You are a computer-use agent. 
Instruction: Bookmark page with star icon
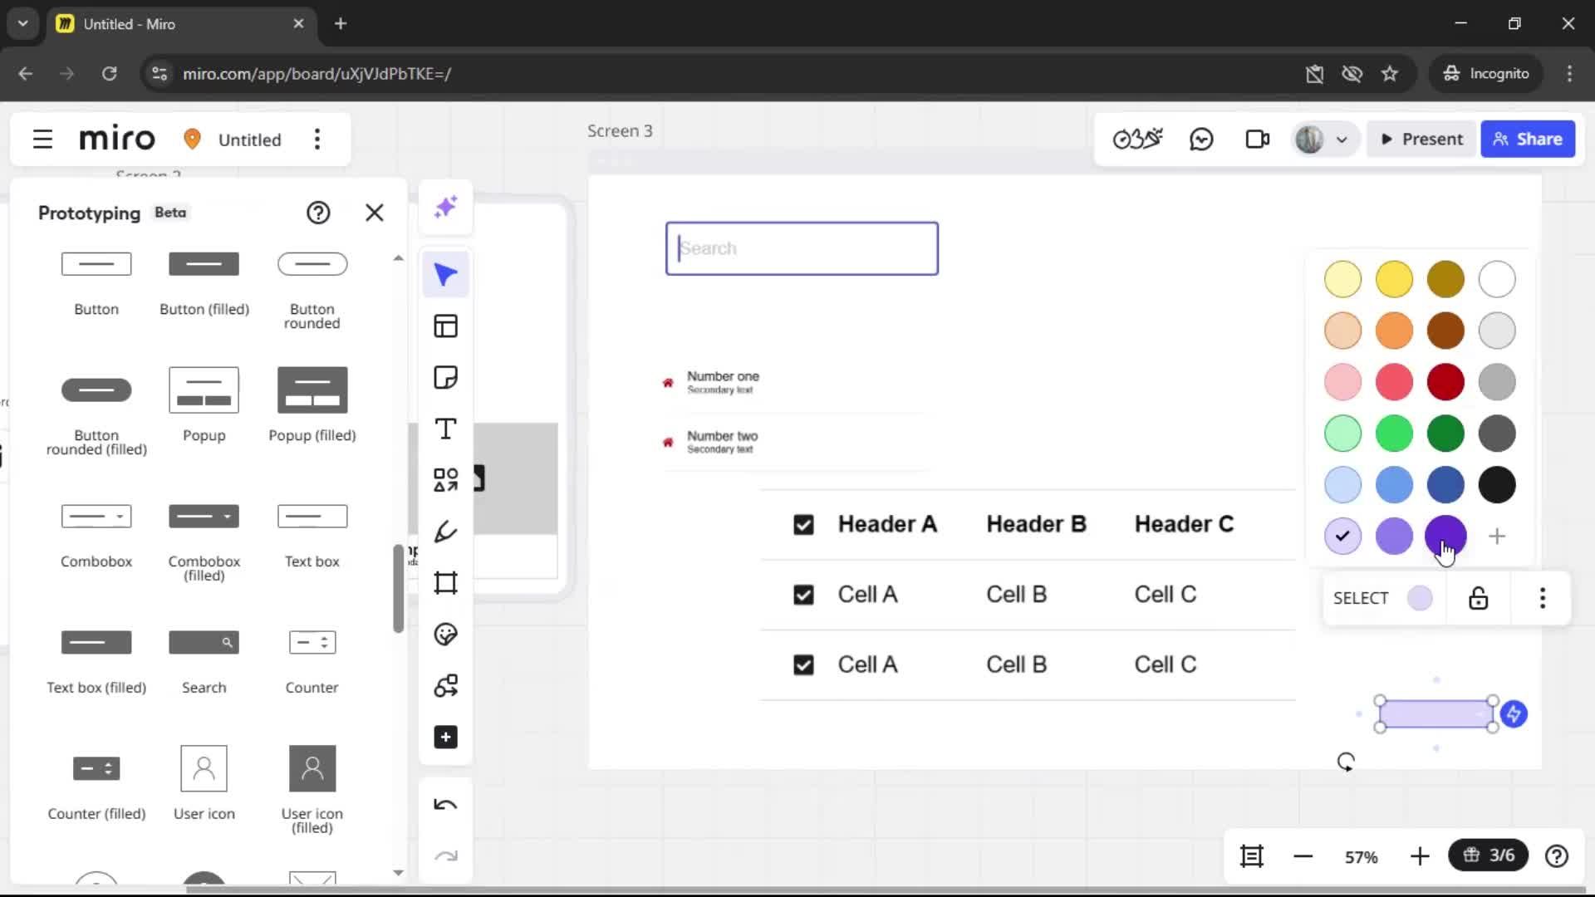[x=1390, y=74]
